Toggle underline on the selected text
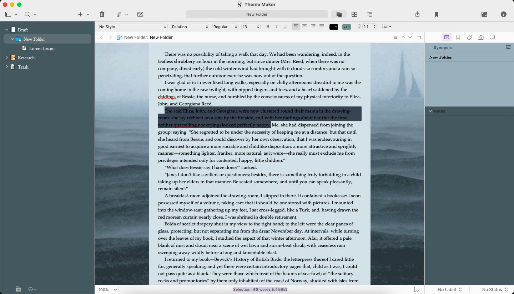The height and width of the screenshot is (294, 514). [284, 26]
